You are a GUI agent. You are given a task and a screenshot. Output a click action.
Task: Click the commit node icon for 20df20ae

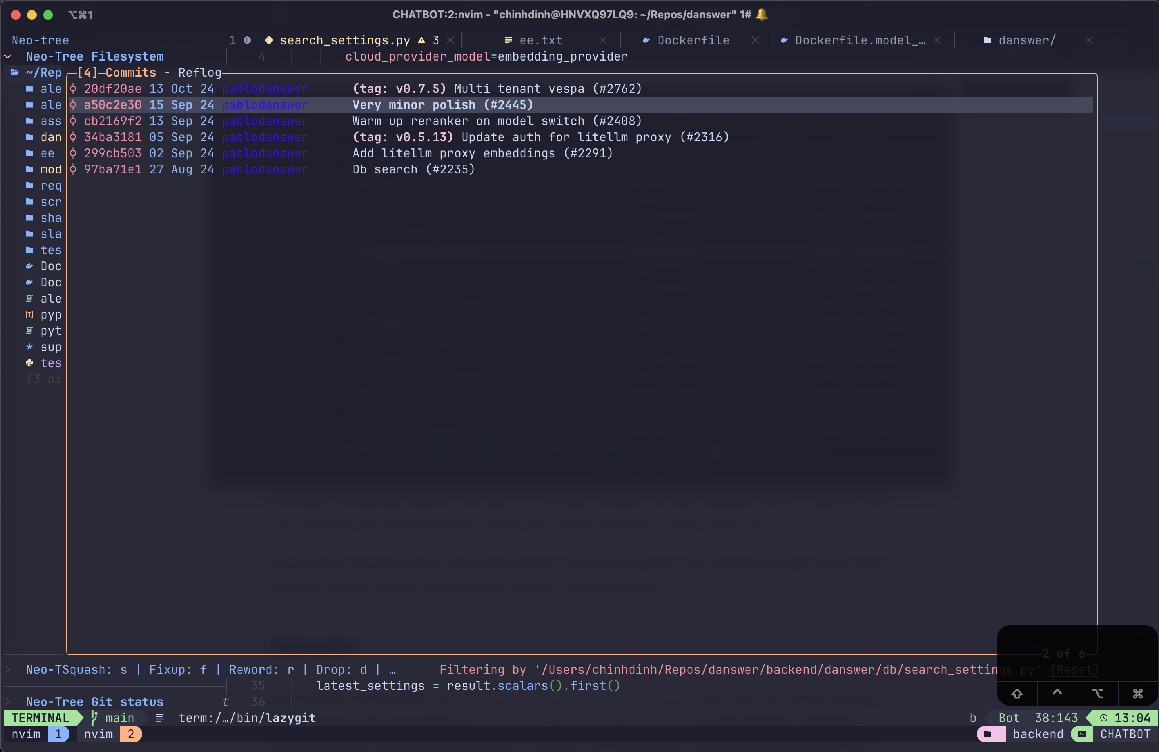tap(73, 89)
